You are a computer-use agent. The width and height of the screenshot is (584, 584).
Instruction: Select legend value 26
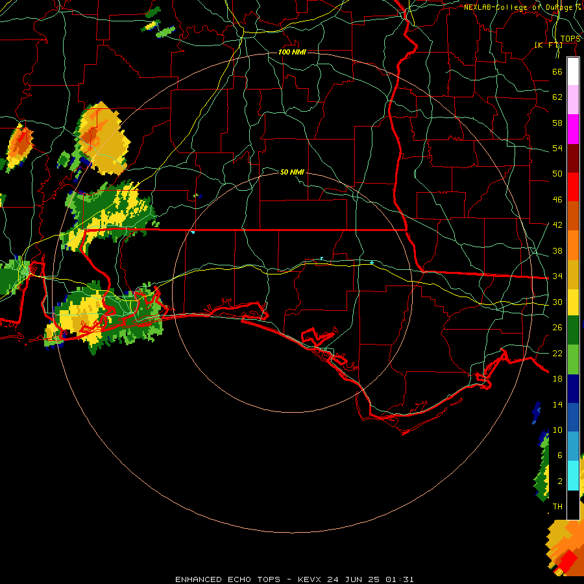[557, 328]
